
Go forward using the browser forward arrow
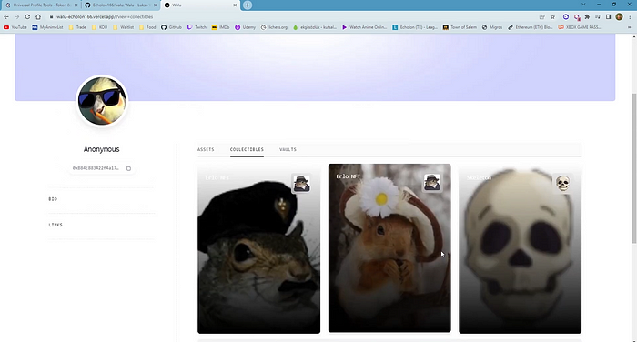point(16,16)
